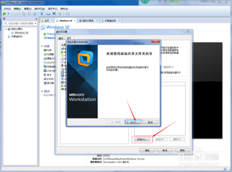
Task: Click the black VM screen thumbnail
Action: click(x=207, y=90)
